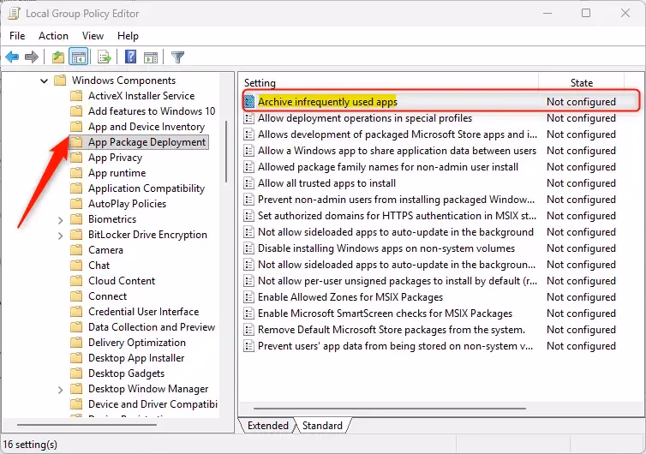
Task: Switch to the Extended tab
Action: pos(267,426)
